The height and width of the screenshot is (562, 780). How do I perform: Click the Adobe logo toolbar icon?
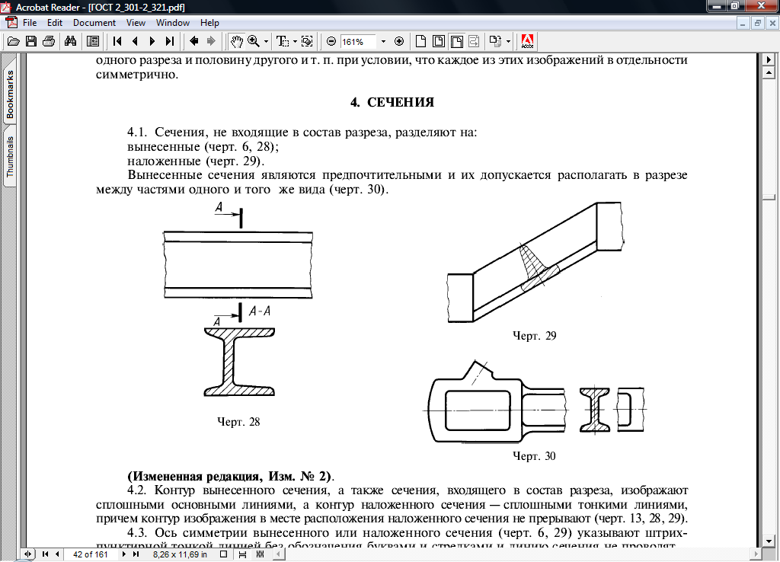click(527, 41)
